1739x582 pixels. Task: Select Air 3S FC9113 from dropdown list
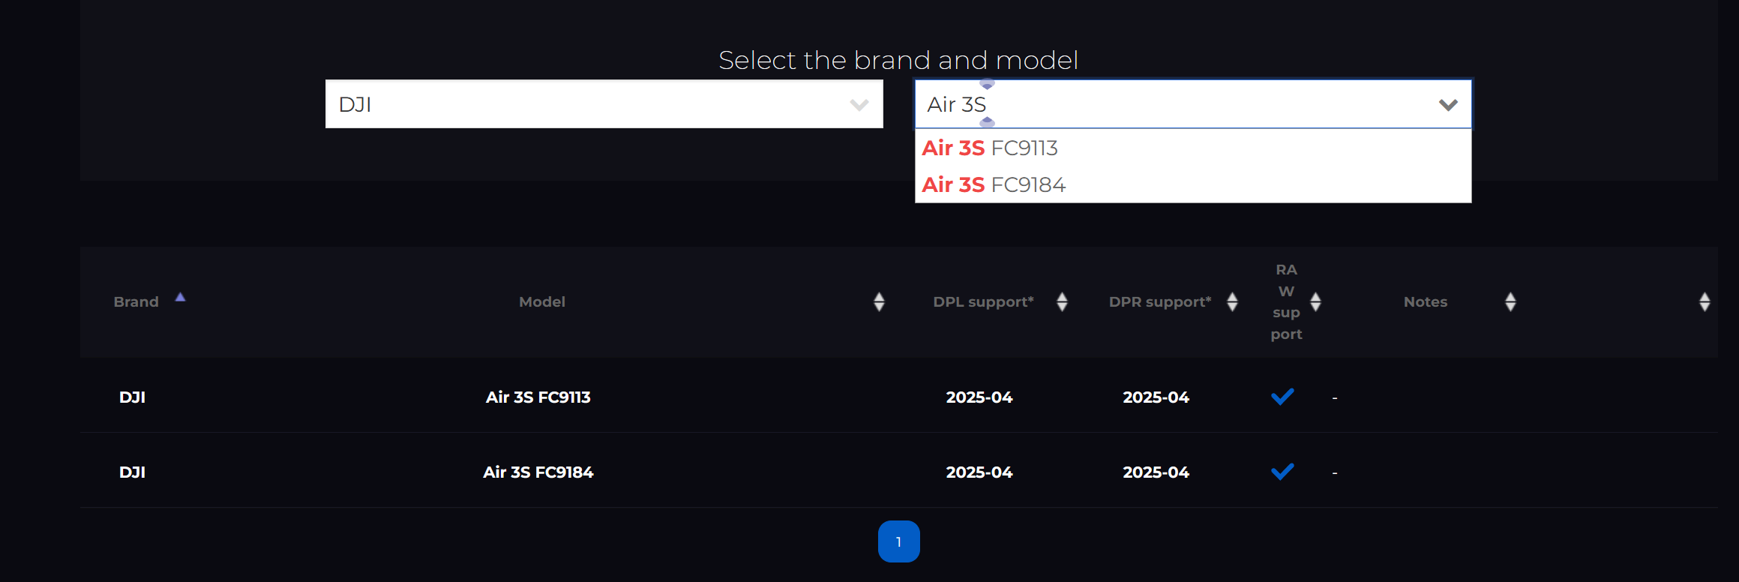click(1192, 148)
